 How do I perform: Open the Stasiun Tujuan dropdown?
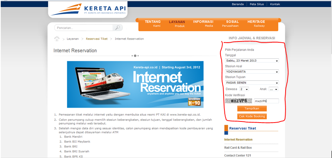[252, 83]
